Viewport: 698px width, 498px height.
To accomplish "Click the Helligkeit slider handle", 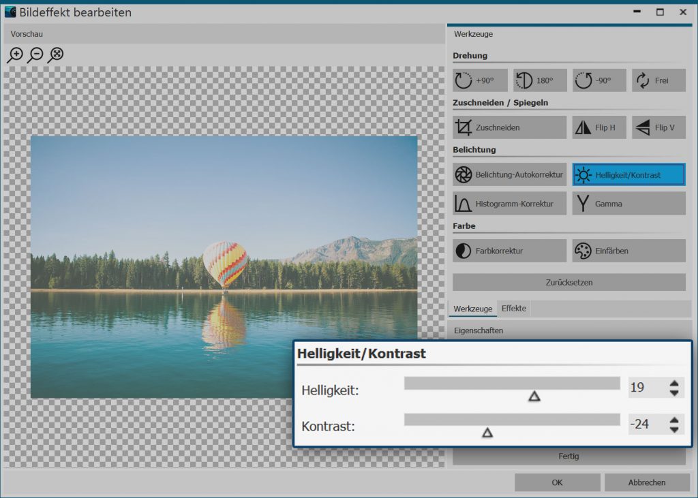I will point(534,396).
